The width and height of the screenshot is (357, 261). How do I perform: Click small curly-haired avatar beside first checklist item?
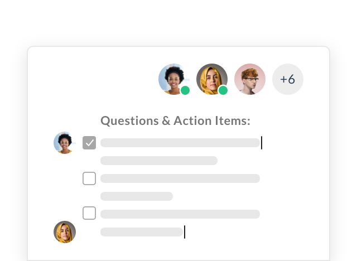pos(64,143)
